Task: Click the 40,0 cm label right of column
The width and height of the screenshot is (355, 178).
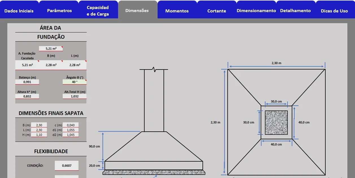Action: tap(304, 122)
